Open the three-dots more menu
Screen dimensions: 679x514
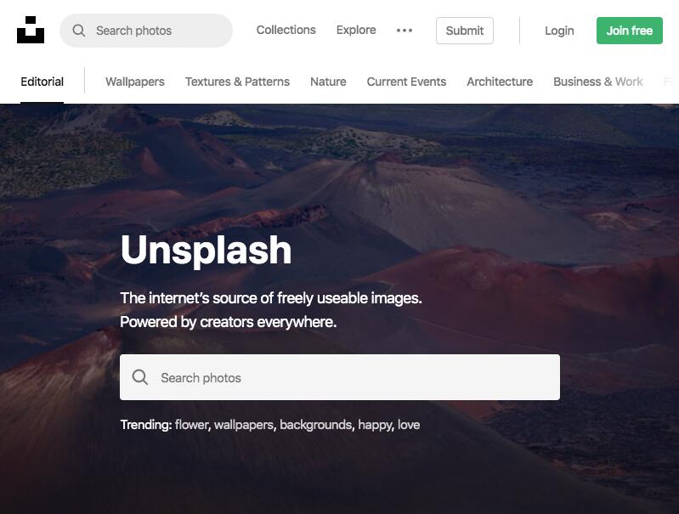pyautogui.click(x=405, y=31)
